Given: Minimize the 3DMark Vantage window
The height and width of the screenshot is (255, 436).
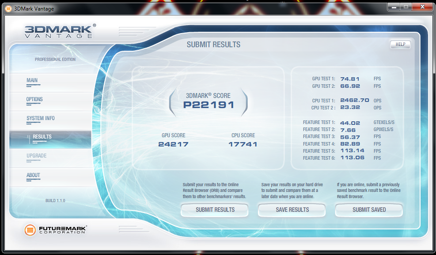Looking at the screenshot, I should pos(394,7).
